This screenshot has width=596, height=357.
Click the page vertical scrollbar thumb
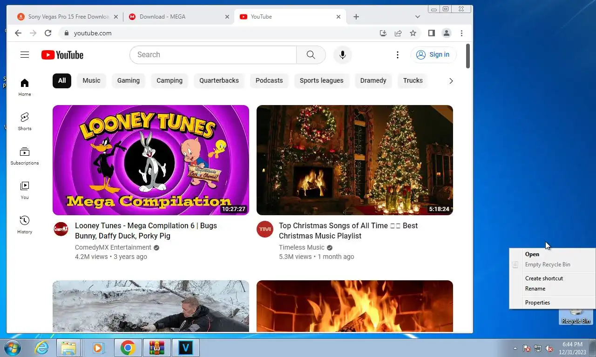[x=468, y=56]
